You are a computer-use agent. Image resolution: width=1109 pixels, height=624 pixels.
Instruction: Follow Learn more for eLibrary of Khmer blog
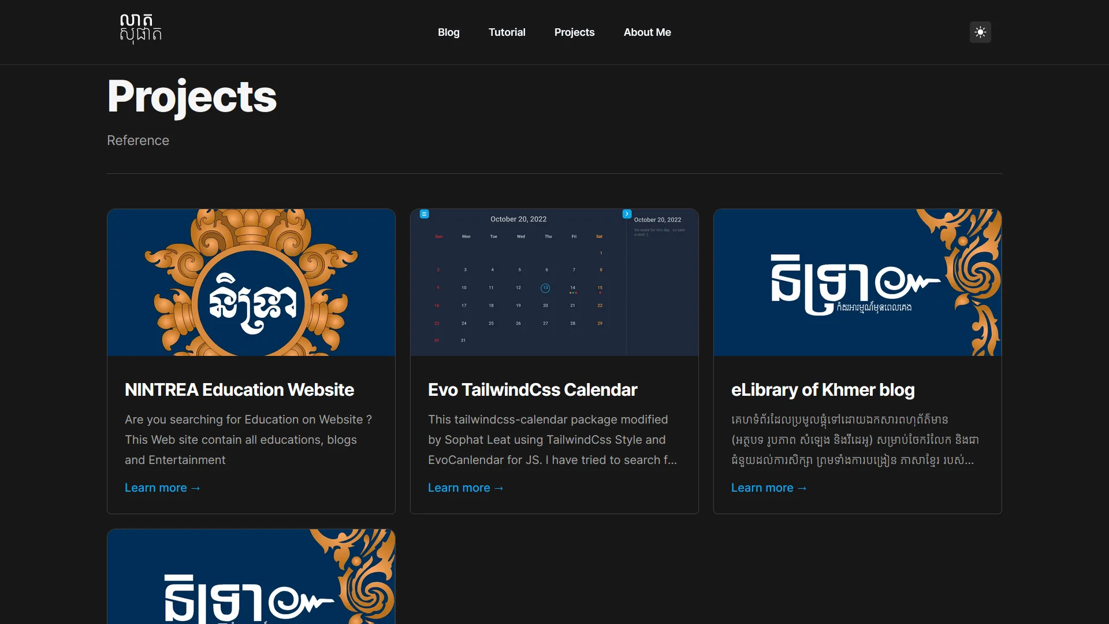768,488
